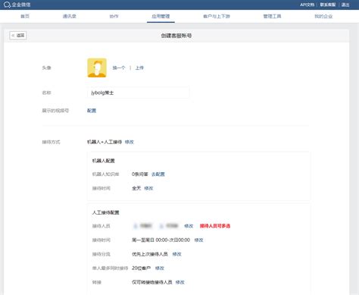Click 去配置 for the robot knowledge base
Screen dimensions: 359x295
point(158,174)
